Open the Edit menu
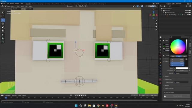Viewport: 192px width, 108px height. pyautogui.click(x=8, y=4)
